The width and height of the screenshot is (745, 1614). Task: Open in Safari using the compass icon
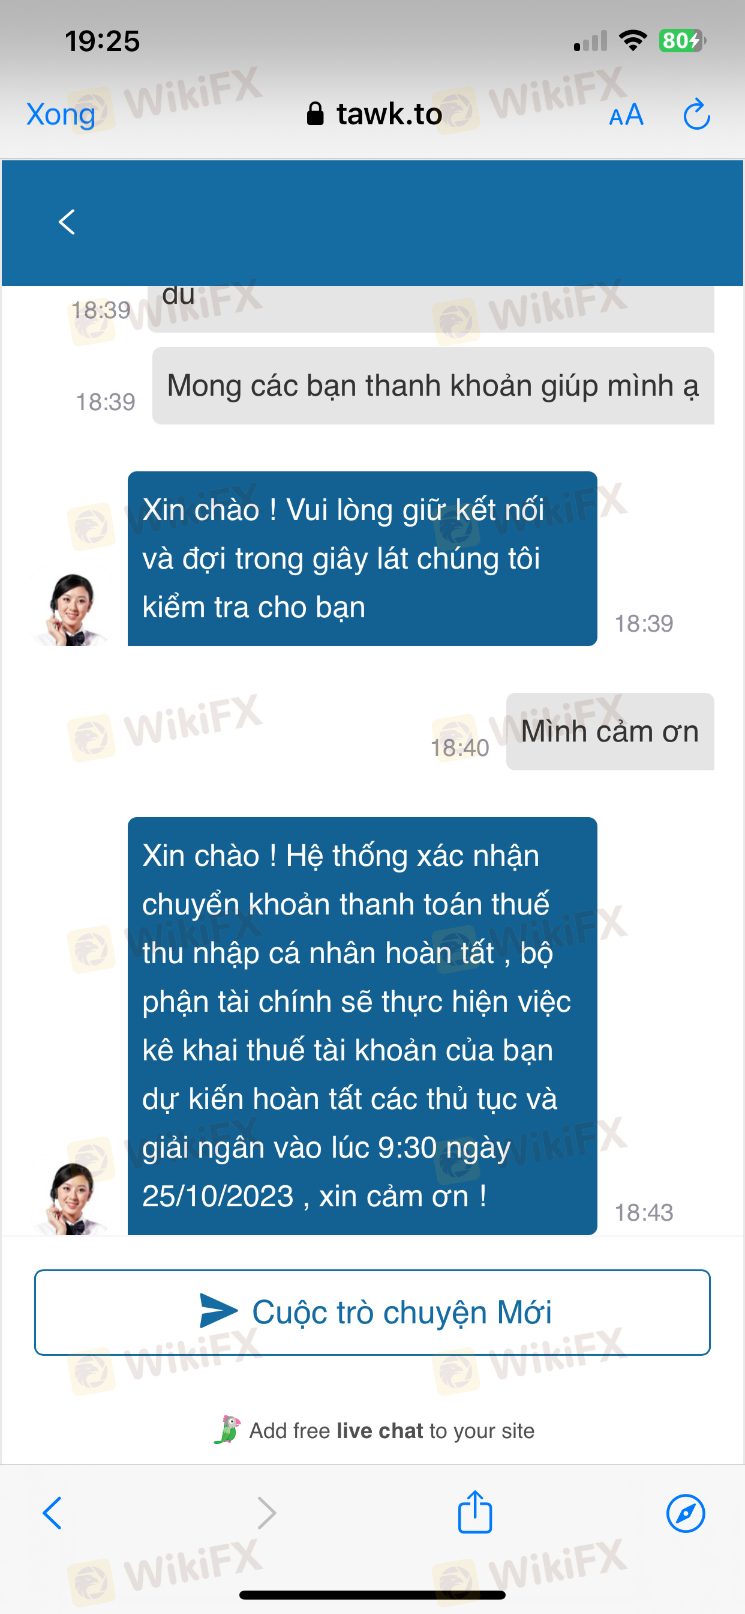(x=686, y=1513)
